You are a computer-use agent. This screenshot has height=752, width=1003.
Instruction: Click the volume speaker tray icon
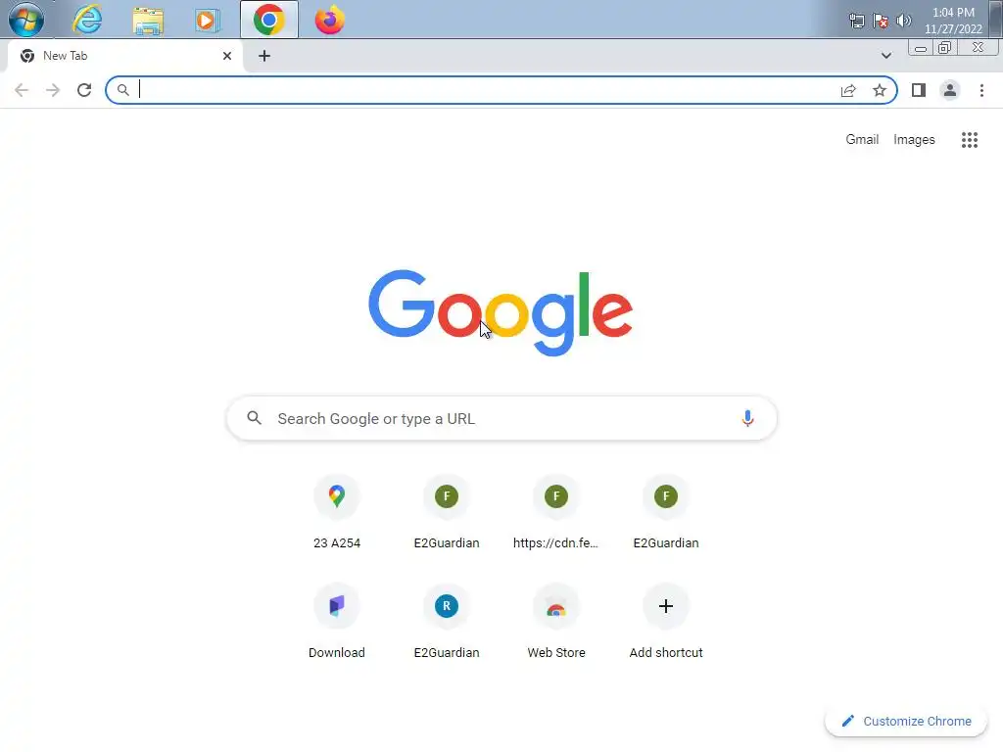pos(904,21)
